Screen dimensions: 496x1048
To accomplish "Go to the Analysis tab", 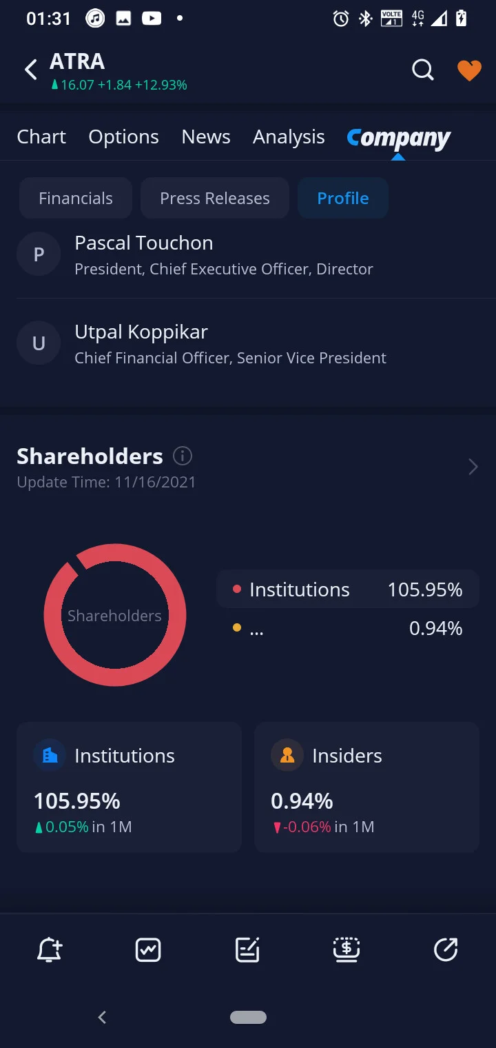I will [289, 137].
